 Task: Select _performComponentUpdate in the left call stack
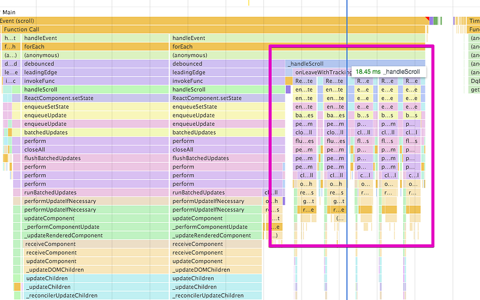click(x=95, y=226)
